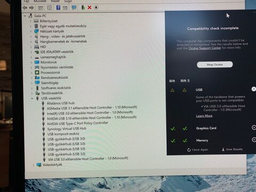Select the Nyomtatási várólisták printer icon
Image resolution: width=256 pixels, height=192 pixels.
click(x=37, y=67)
